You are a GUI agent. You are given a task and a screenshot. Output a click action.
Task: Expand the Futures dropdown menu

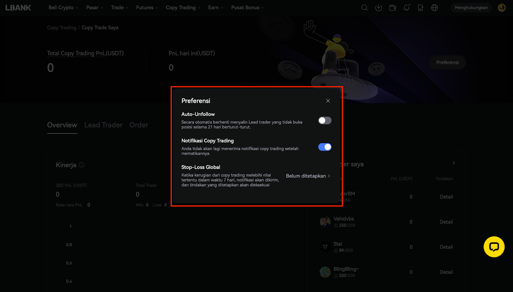[147, 8]
